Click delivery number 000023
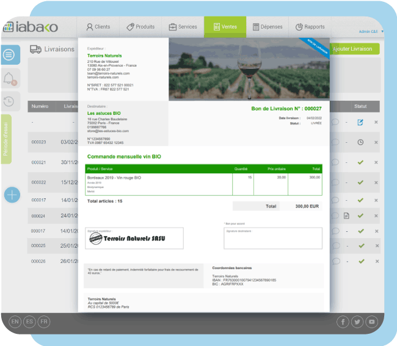The width and height of the screenshot is (397, 346). 38,142
